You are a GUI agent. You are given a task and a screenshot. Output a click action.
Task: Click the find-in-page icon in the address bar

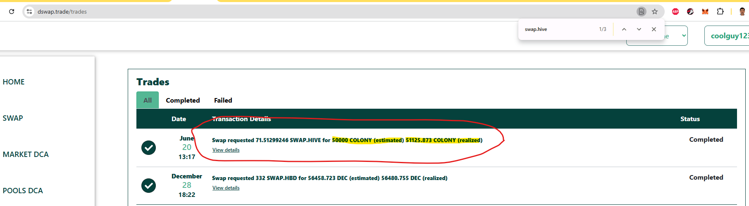pyautogui.click(x=641, y=12)
